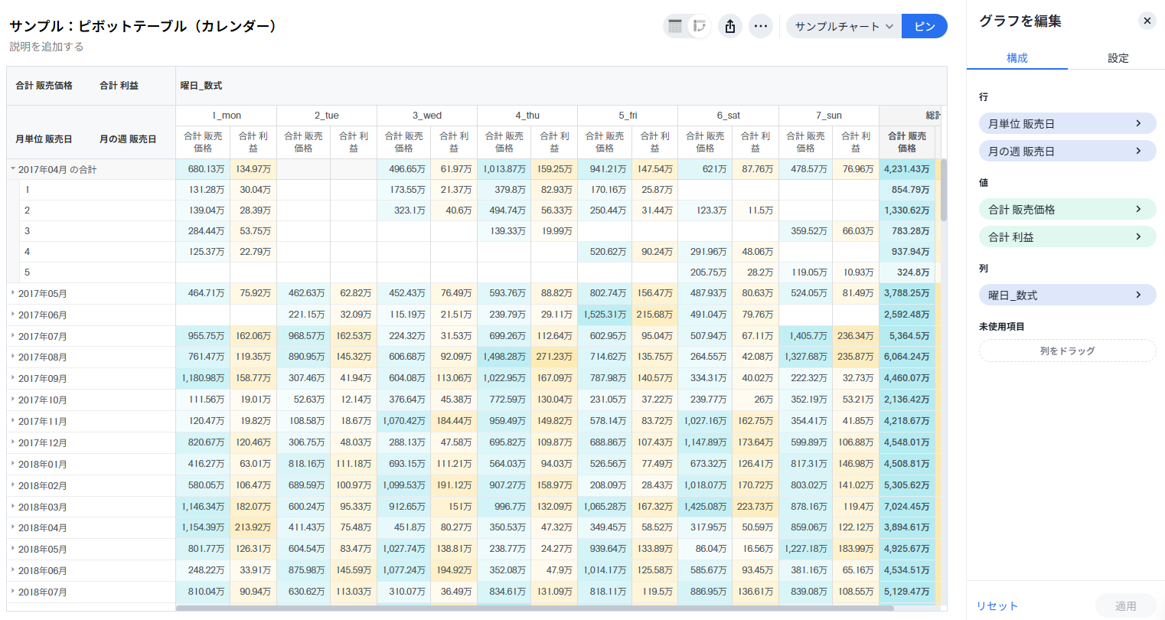Open chevron on 月単位 販売日 row field
This screenshot has width=1165, height=620.
(x=1138, y=123)
